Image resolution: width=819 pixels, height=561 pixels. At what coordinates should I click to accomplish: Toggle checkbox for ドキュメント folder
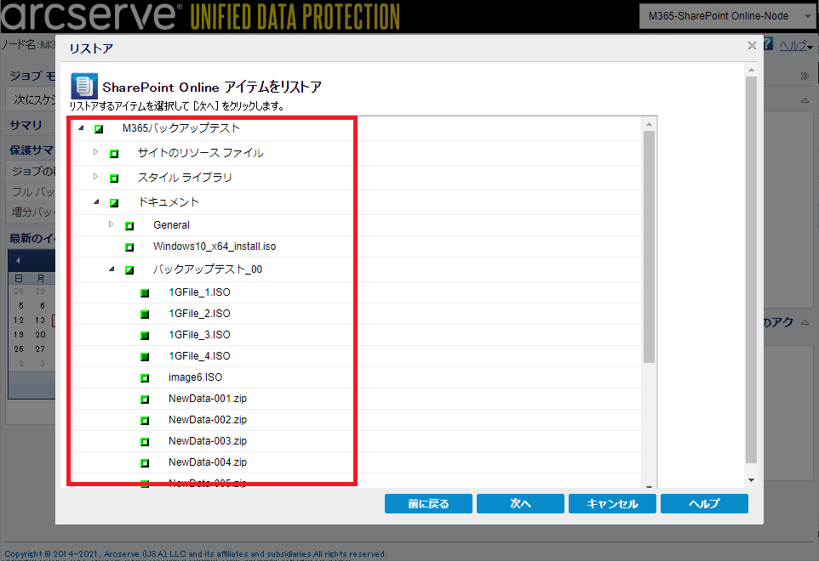114,202
